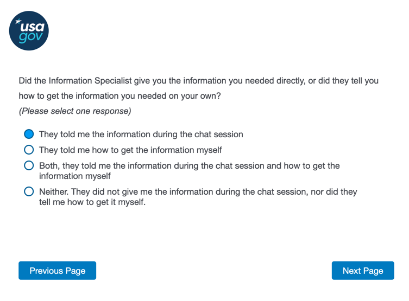Select the 'They told me the information' radio button
This screenshot has width=409, height=301.
[x=29, y=134]
